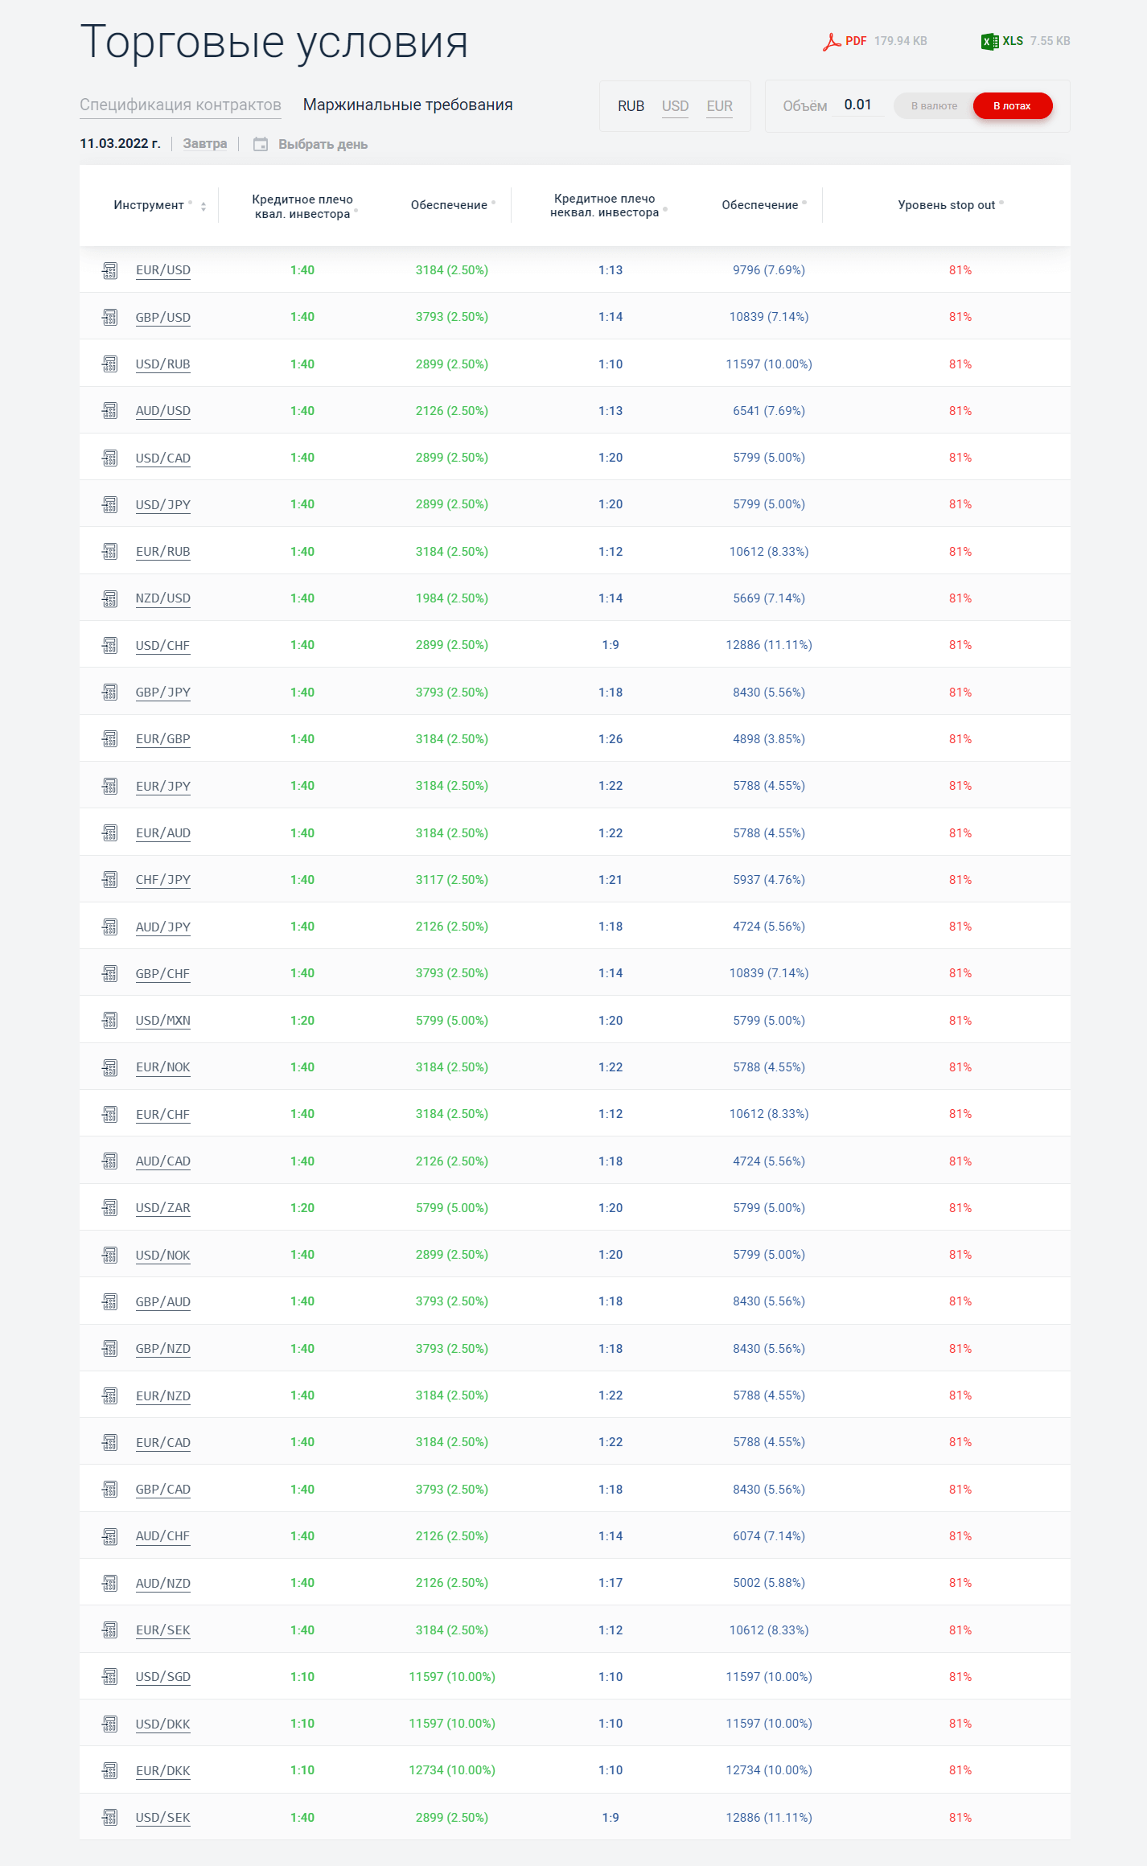Viewport: 1147px width, 1866px height.
Task: Click the Объём volume input field
Action: 858,105
